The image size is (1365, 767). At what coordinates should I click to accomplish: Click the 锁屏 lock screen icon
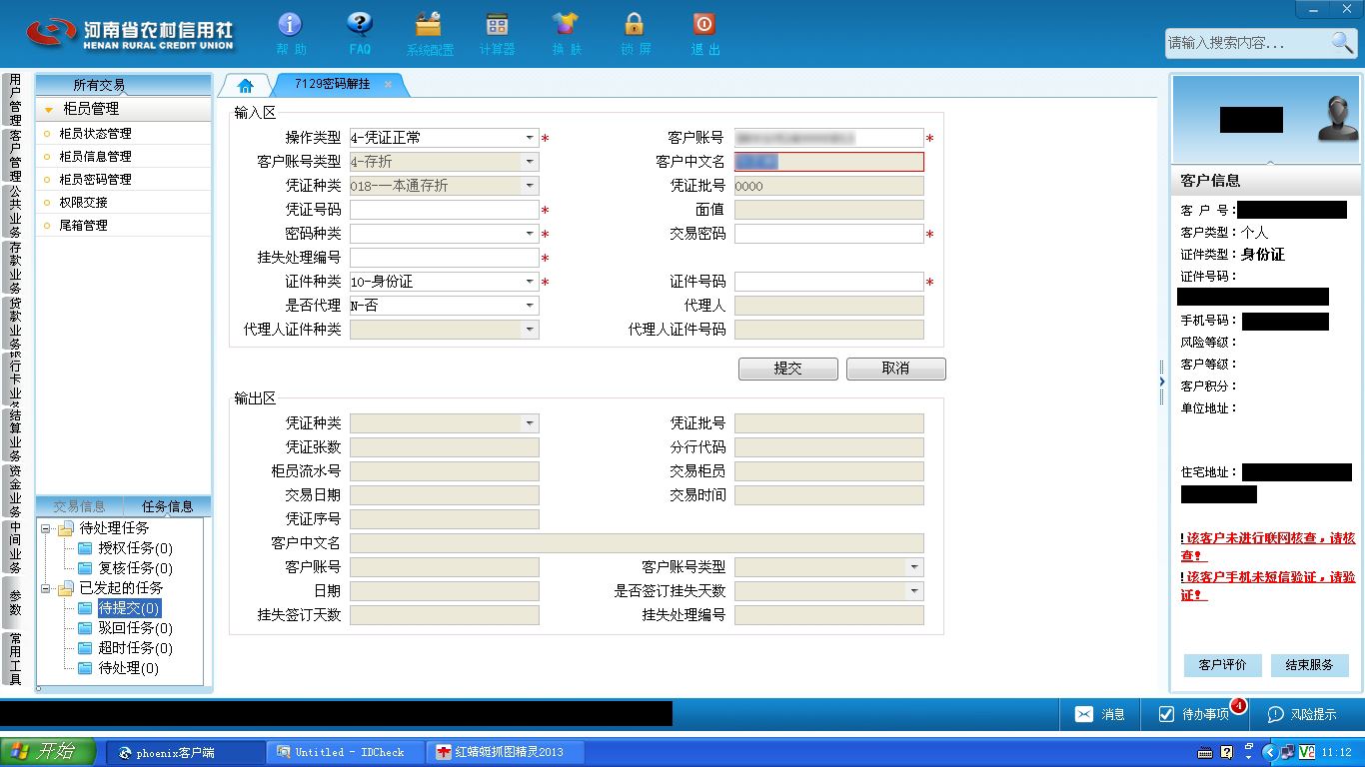635,34
